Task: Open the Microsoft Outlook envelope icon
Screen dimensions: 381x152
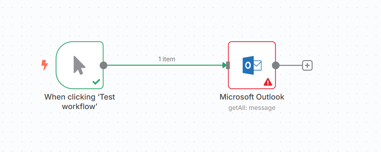Action: click(x=252, y=65)
